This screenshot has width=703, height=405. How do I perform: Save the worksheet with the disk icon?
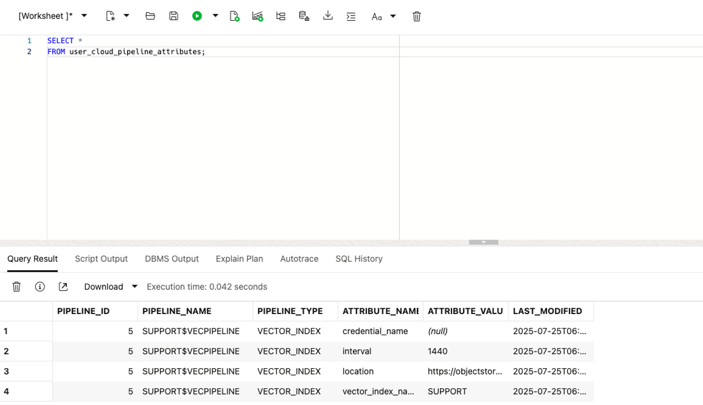coord(173,16)
